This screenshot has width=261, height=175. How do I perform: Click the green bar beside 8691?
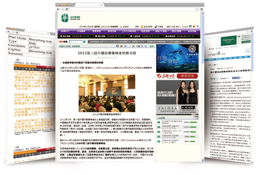coord(192,142)
